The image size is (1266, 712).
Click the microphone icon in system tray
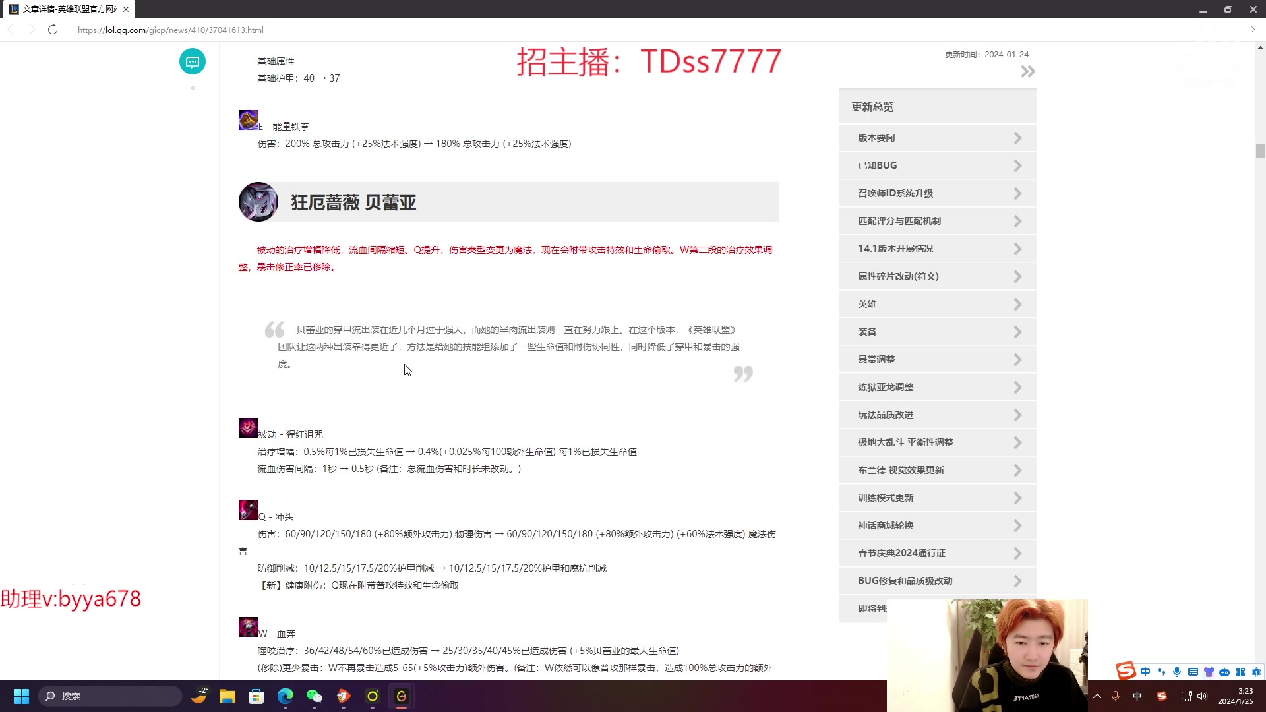tap(1116, 696)
